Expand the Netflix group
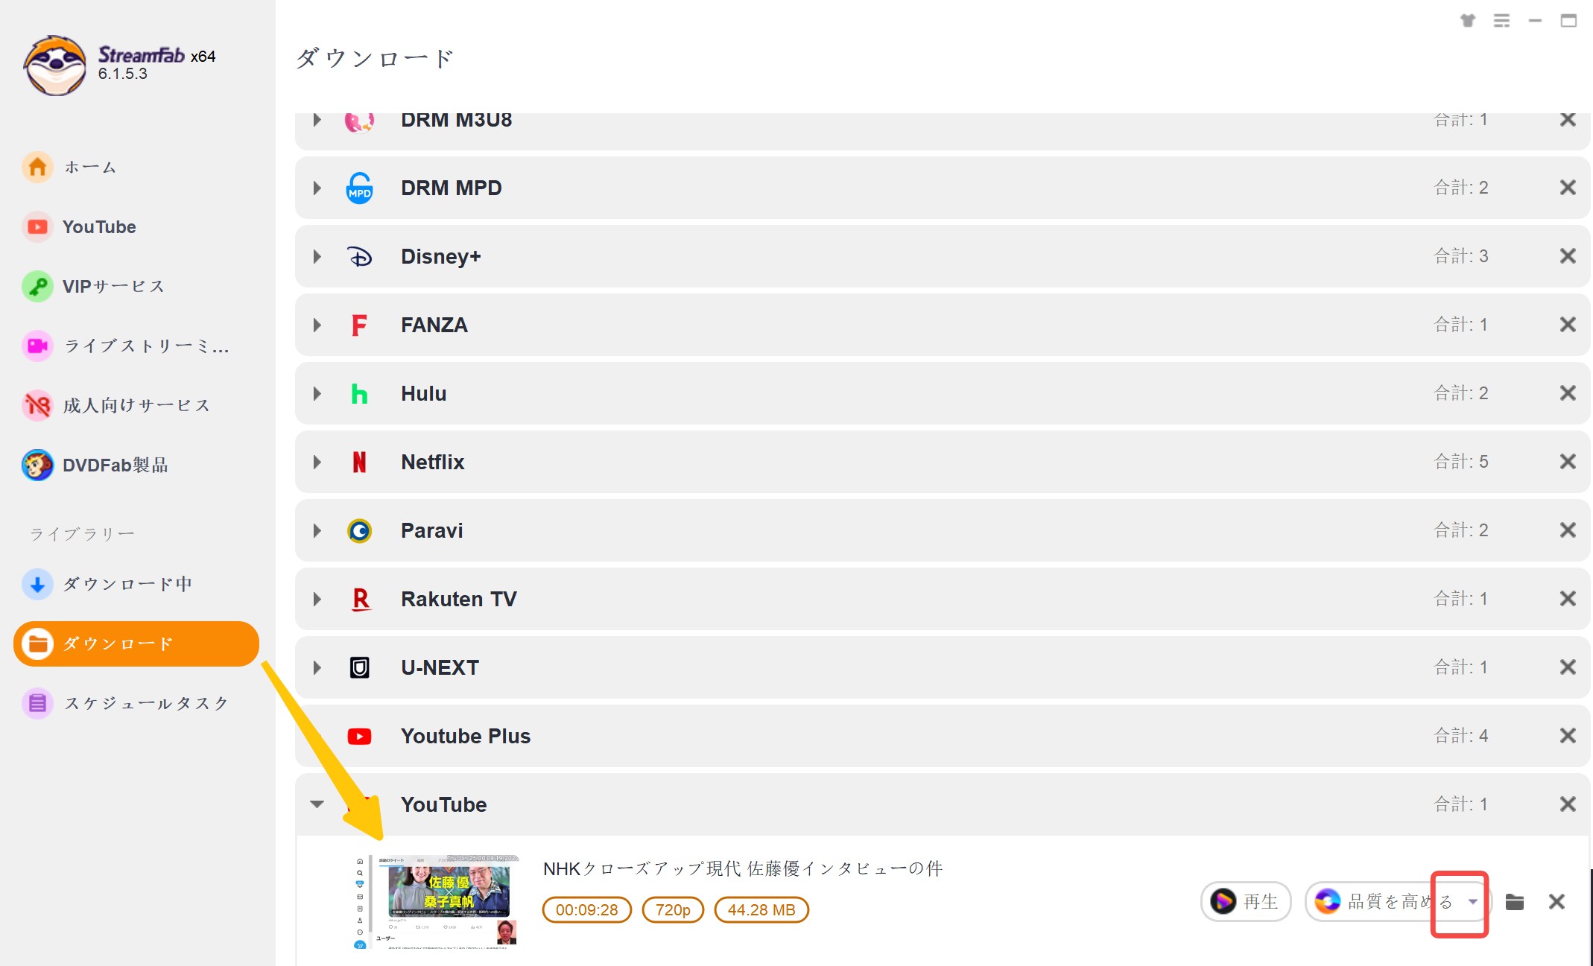1593x966 pixels. tap(317, 462)
